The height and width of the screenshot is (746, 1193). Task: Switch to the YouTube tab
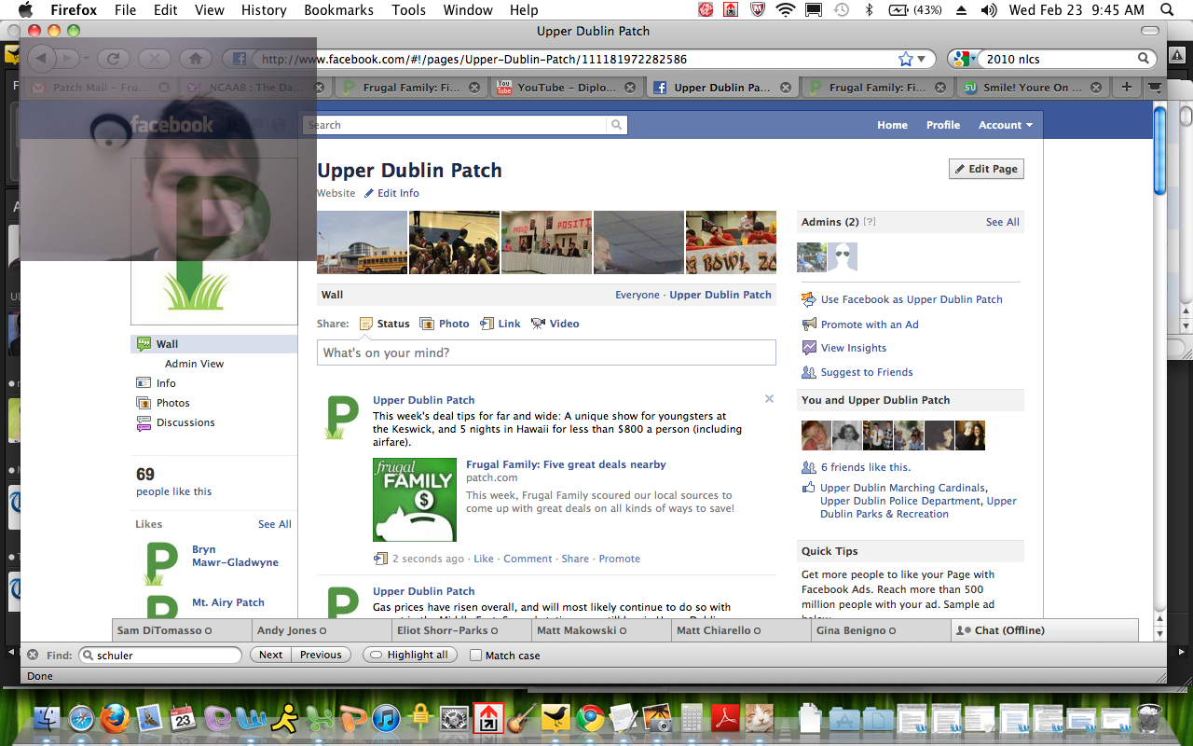[x=567, y=88]
